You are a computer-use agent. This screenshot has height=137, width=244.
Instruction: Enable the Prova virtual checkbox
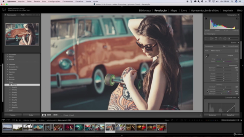62,115
